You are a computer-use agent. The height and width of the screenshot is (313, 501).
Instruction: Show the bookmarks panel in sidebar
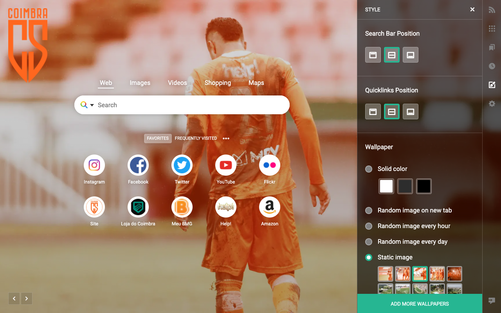492,47
